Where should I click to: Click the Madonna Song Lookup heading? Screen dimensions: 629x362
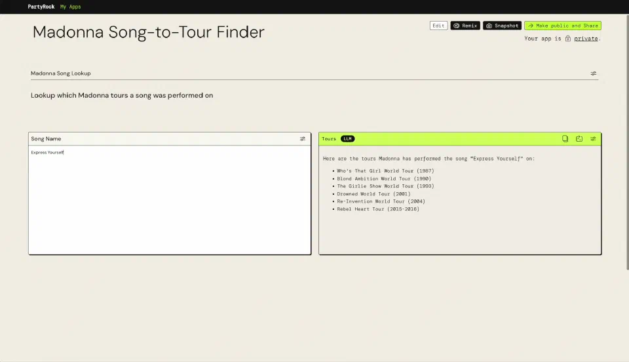[60, 73]
